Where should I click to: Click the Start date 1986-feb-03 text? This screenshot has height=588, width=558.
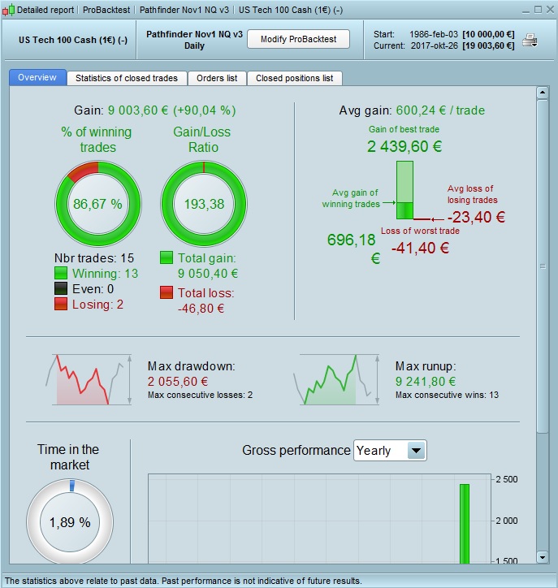point(434,34)
